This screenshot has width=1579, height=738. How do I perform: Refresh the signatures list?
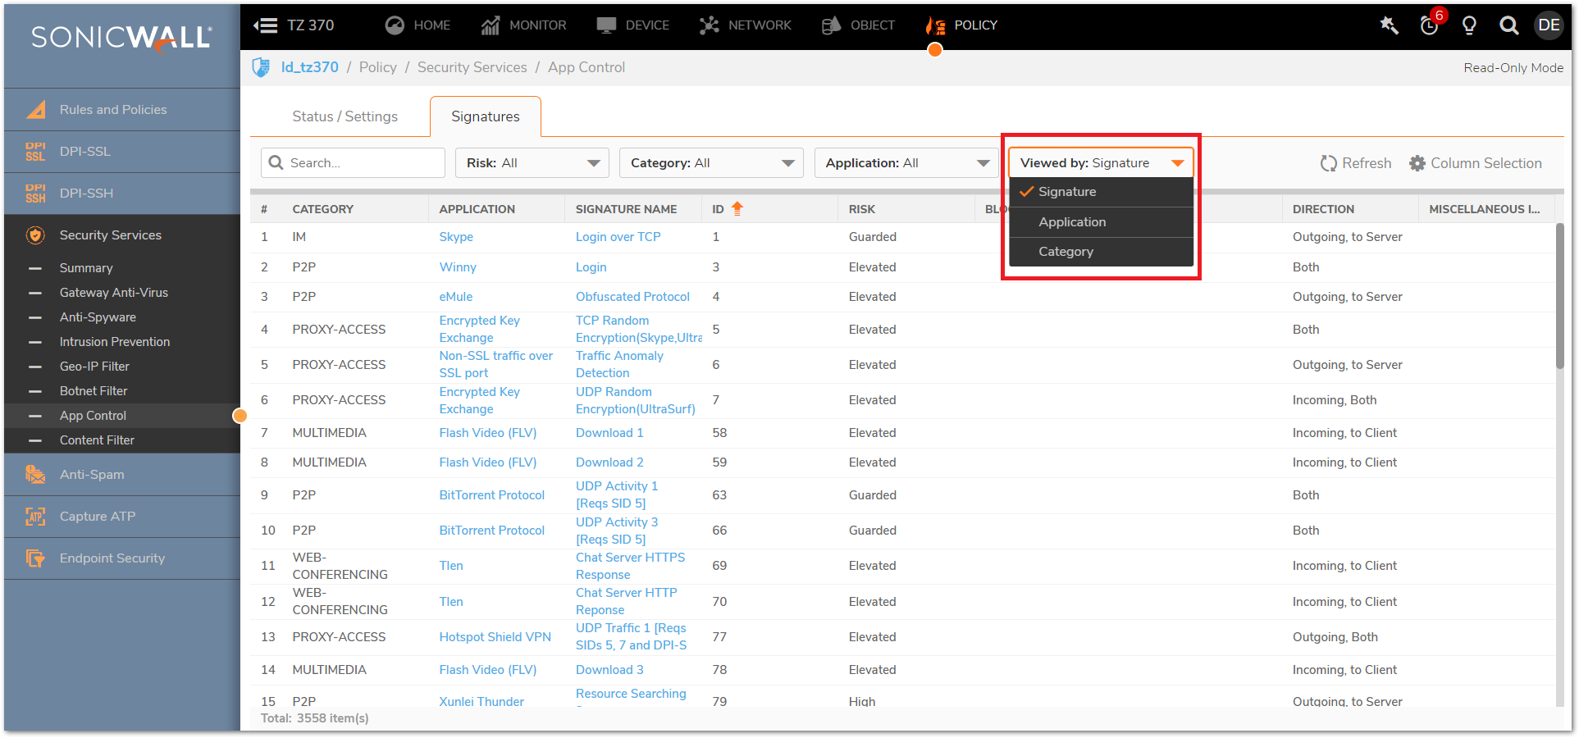pos(1355,163)
